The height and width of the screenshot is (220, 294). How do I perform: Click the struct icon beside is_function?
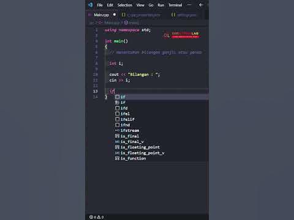coord(117,158)
